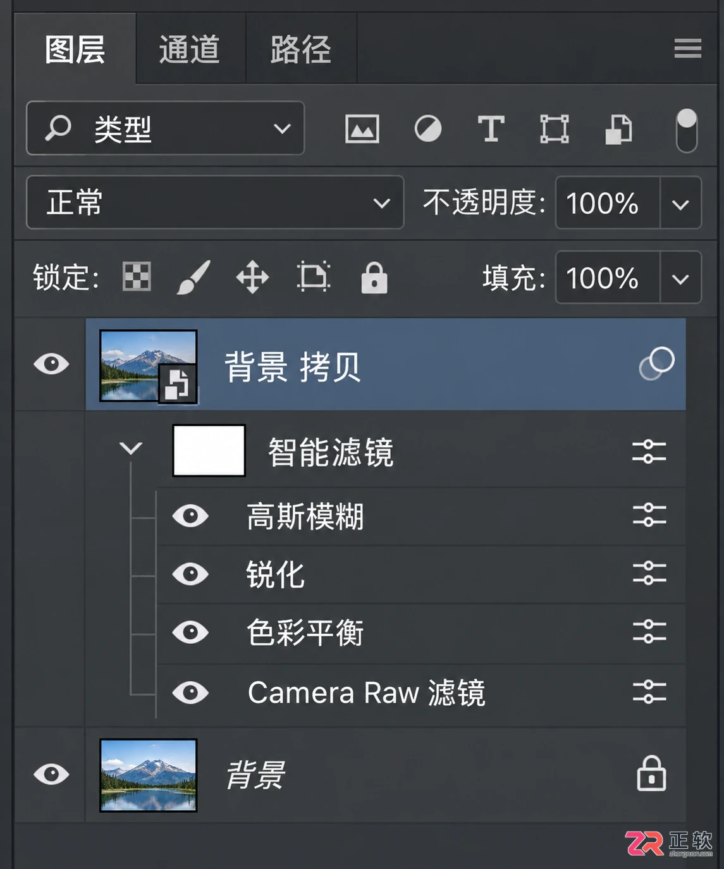Hide the 背景 layer
The image size is (724, 869).
pyautogui.click(x=51, y=773)
